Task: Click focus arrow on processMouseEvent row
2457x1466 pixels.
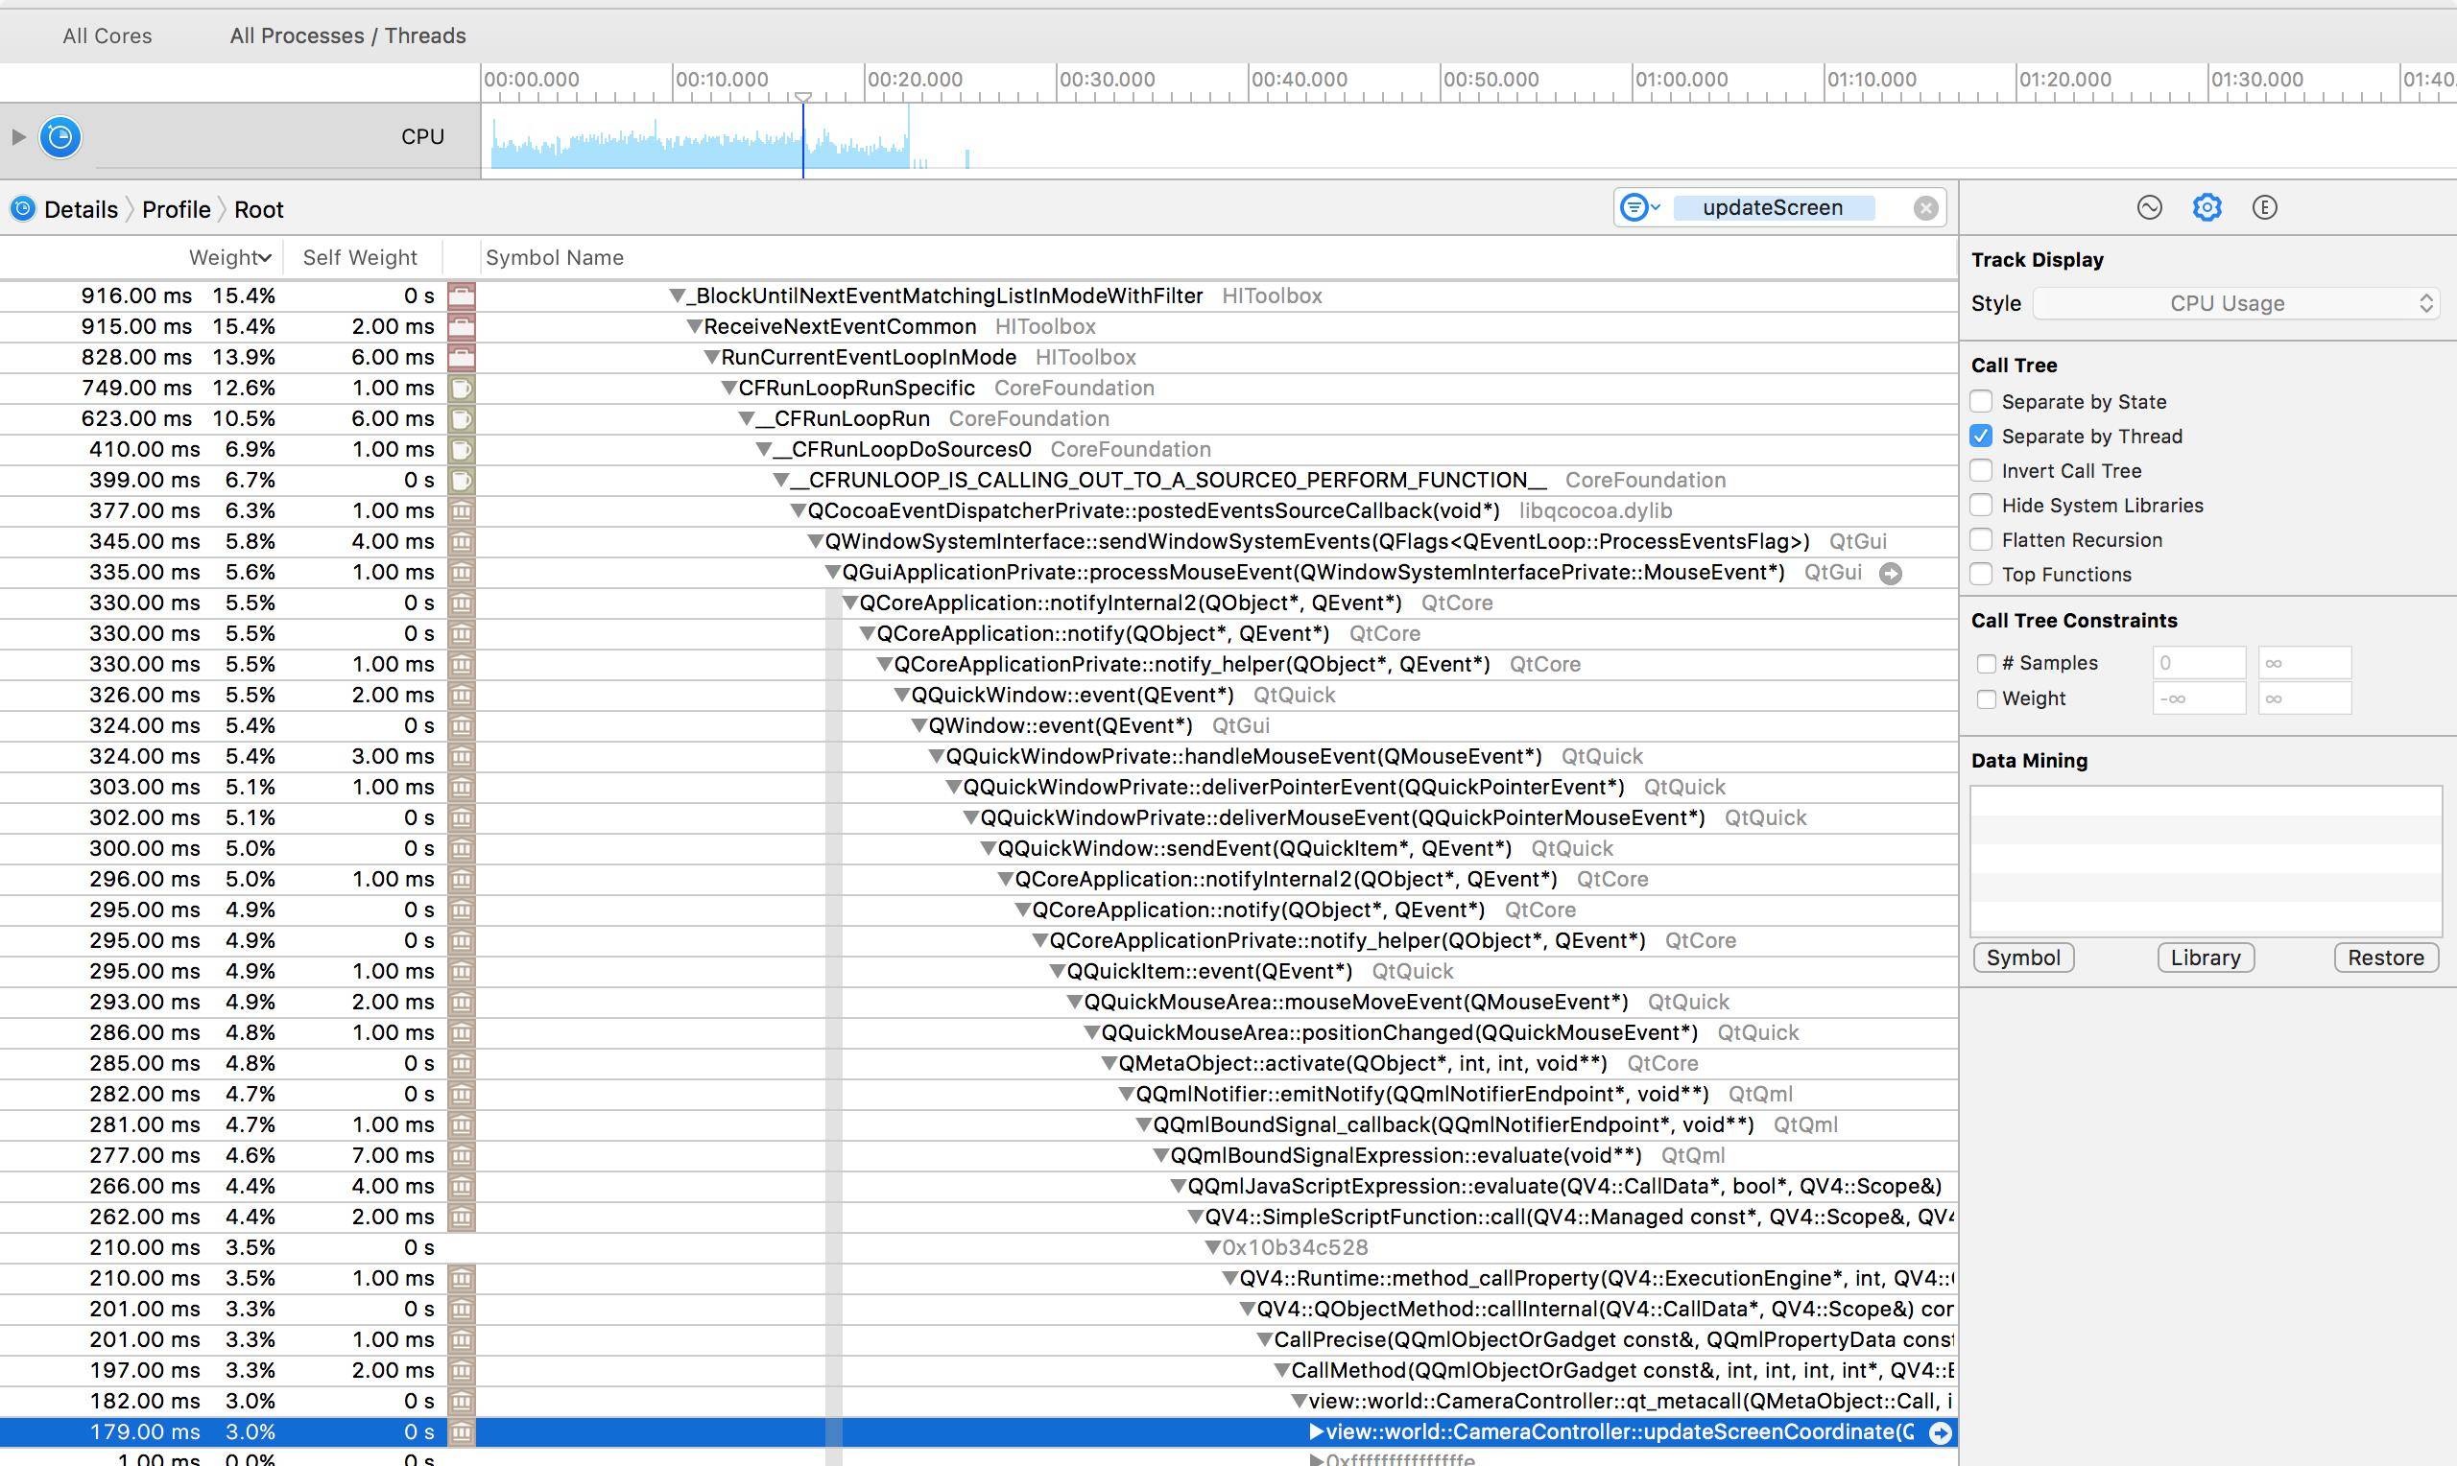Action: click(x=1890, y=573)
